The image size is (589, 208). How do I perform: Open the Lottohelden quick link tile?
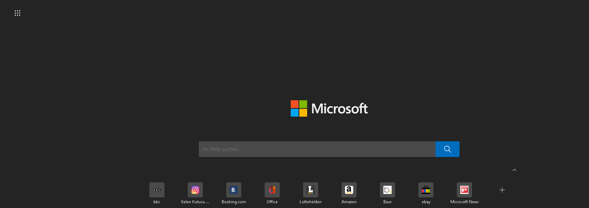[311, 190]
